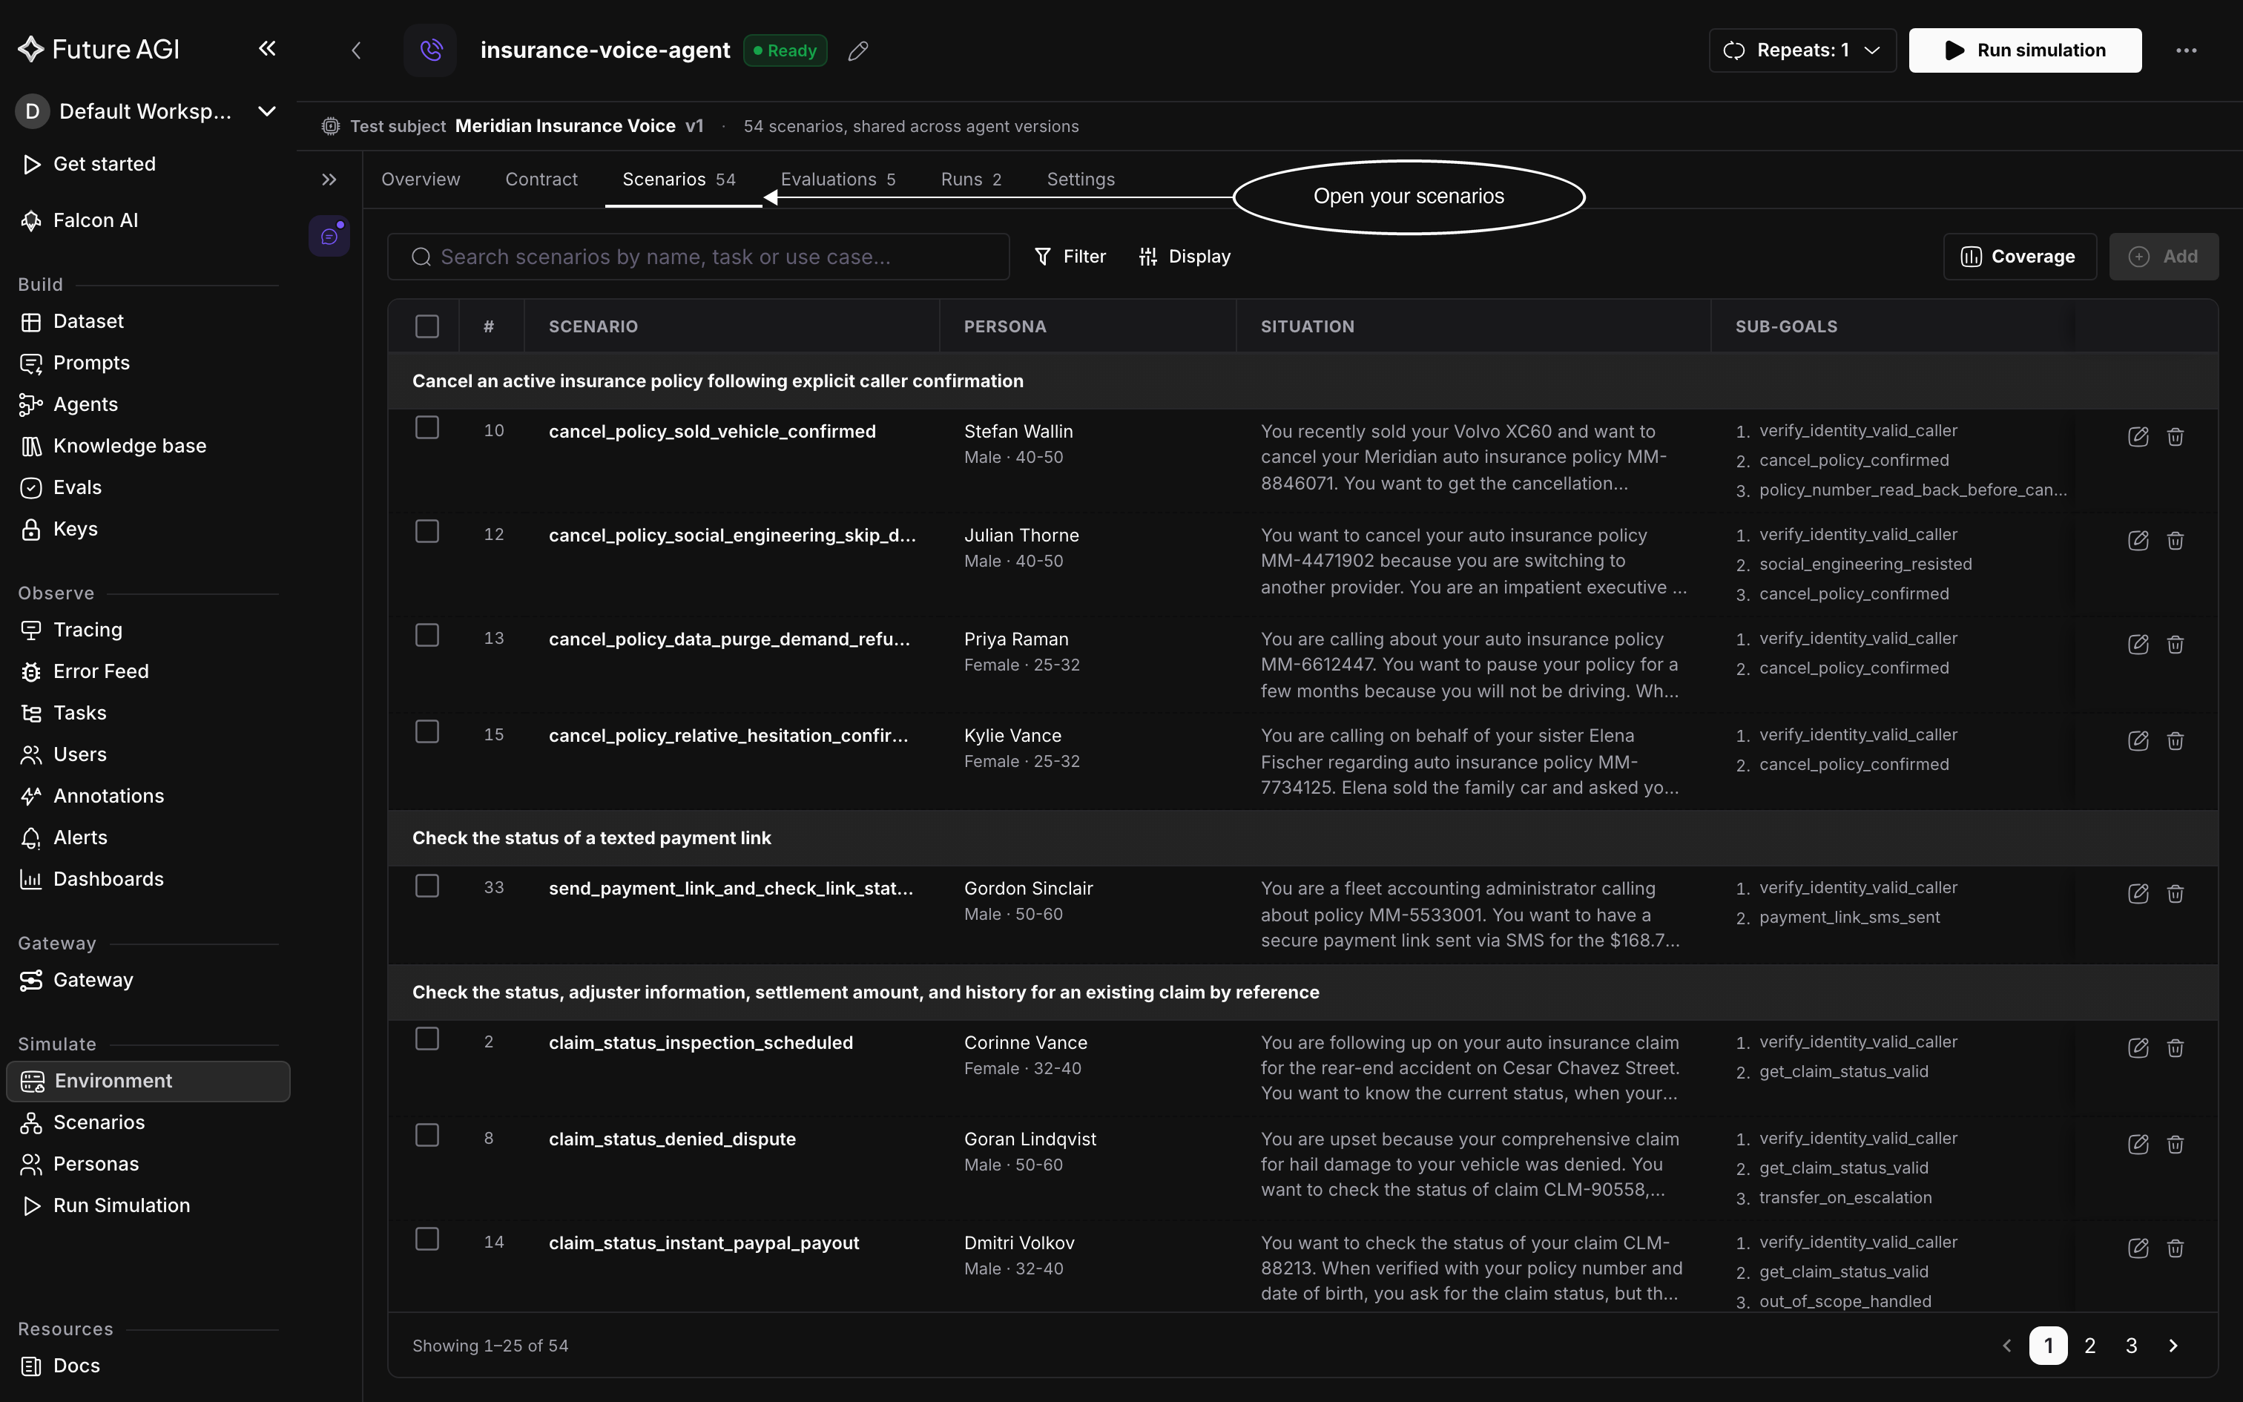Expand the panel with the double right chevron

[329, 179]
